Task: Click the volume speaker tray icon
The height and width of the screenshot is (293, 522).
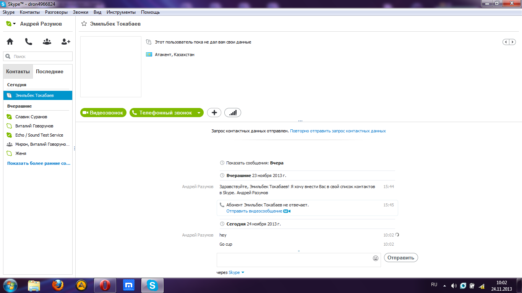Action: point(454,285)
